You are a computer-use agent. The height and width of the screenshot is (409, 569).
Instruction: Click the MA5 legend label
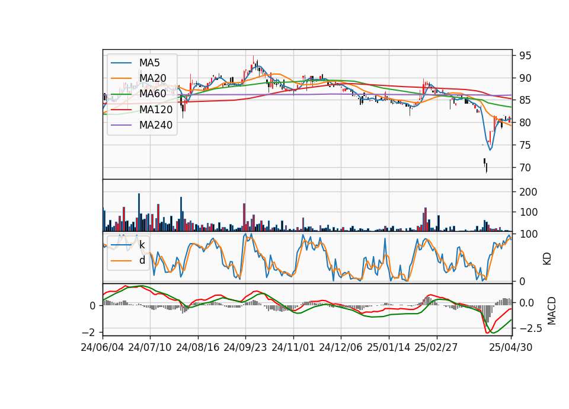coord(149,63)
